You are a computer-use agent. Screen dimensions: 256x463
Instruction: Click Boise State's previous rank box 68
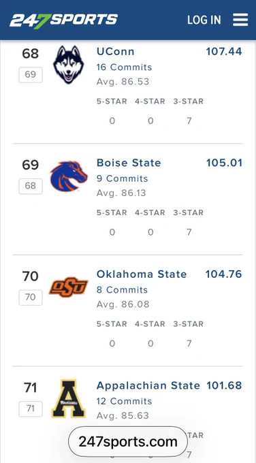[x=31, y=186]
